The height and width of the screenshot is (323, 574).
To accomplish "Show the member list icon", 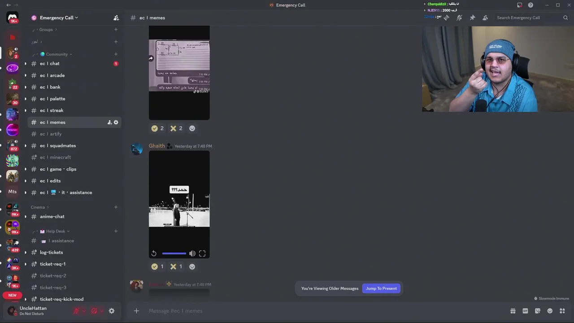I will (x=485, y=17).
